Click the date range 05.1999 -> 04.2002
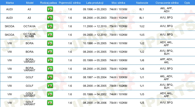The width and height of the screenshot is (195, 107). click(95, 94)
